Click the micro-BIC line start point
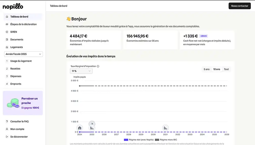The image size is (255, 145). coord(80,86)
